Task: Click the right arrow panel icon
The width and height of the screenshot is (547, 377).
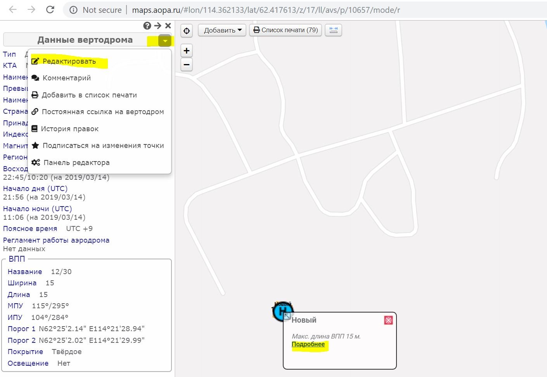Action: (158, 26)
